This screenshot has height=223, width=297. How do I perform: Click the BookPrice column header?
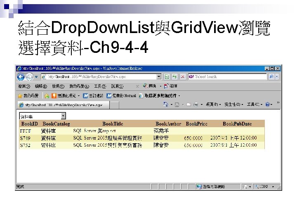[x=197, y=124]
